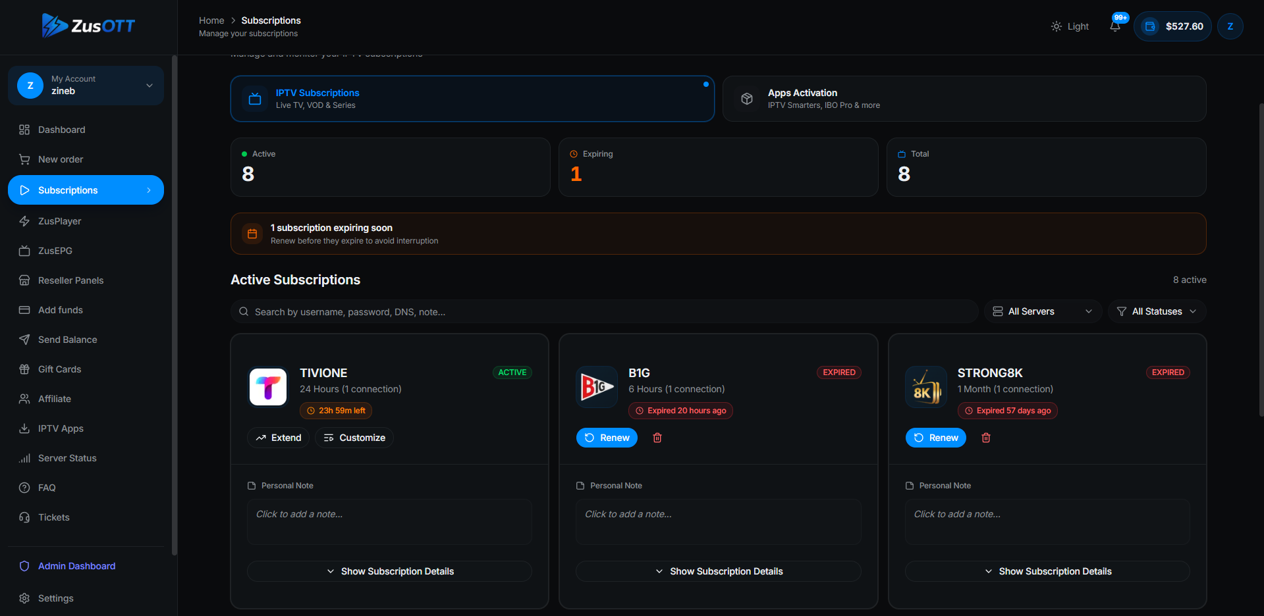Go to Dashboard in sidebar
This screenshot has height=616, width=1264.
tap(86, 130)
